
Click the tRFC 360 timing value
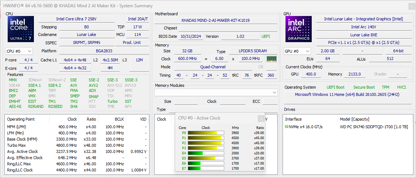271,75
